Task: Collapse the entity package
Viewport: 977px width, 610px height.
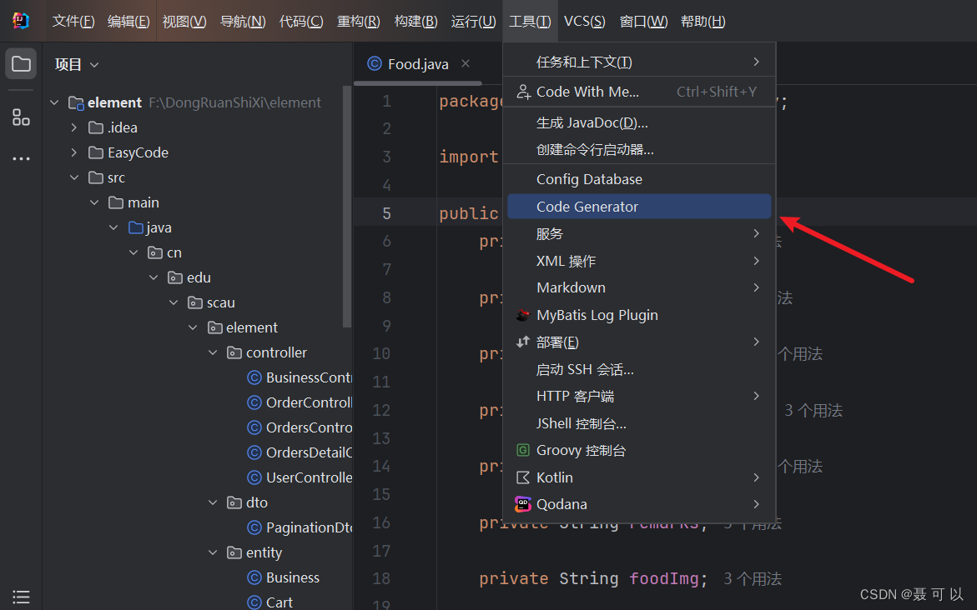Action: [213, 552]
